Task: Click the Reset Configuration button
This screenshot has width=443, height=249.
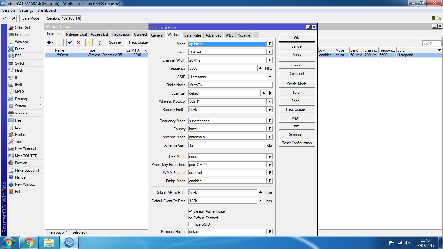Action: click(297, 143)
